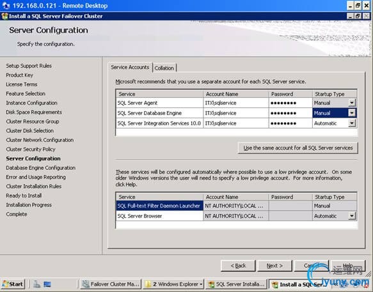Go Back to previous page
This screenshot has height=292, width=373.
coord(238,266)
